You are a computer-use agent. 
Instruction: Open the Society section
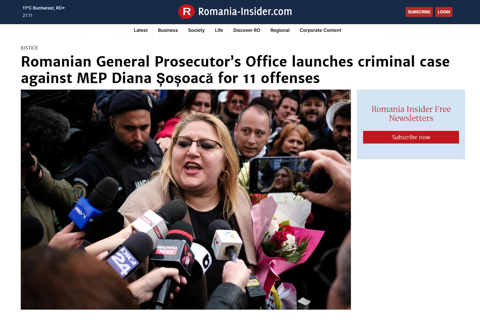point(196,30)
